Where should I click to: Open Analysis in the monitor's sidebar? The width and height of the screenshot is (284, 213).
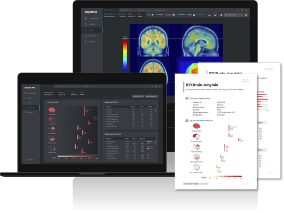pyautogui.click(x=90, y=36)
